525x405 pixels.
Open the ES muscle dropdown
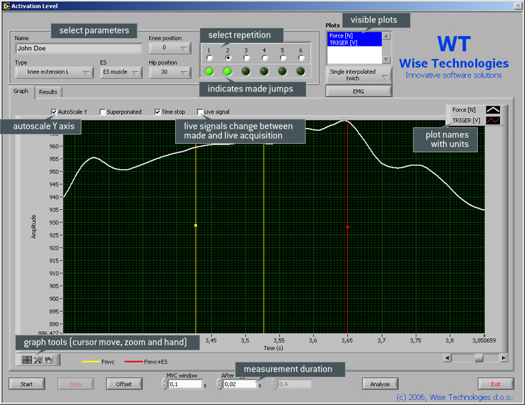click(121, 72)
